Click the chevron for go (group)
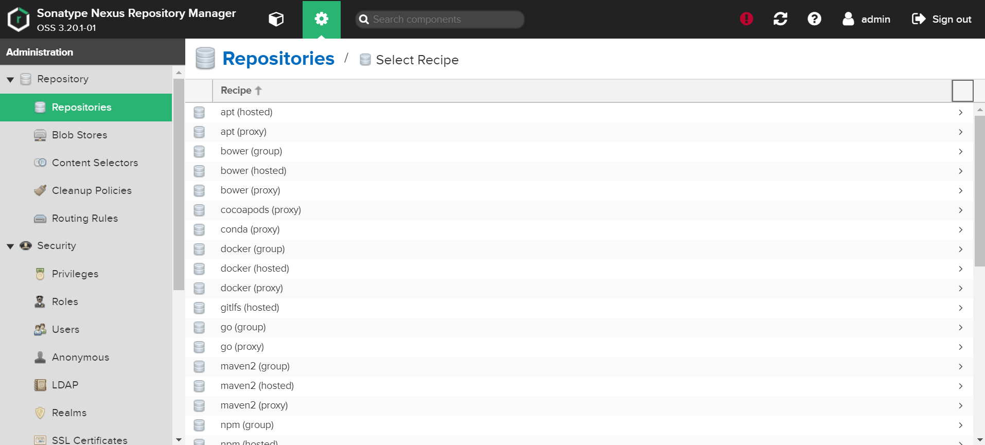This screenshot has height=445, width=985. point(960,327)
